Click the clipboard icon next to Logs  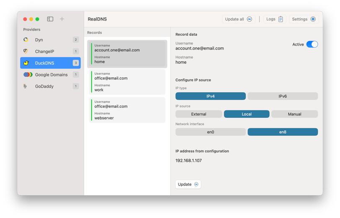[281, 19]
